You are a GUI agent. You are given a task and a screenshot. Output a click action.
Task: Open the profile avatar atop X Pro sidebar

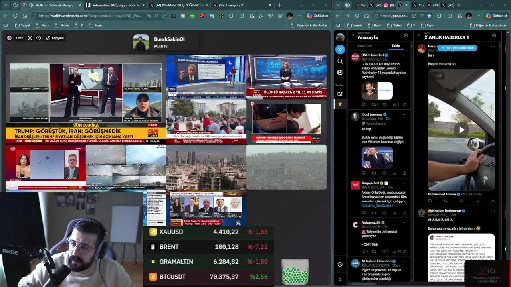[x=340, y=37]
